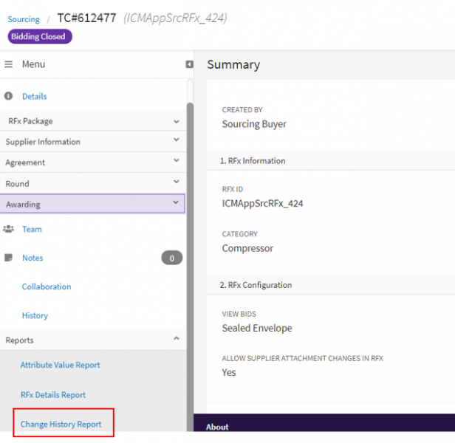Collapse the sidebar with the arrow icon
This screenshot has height=443, width=455.
189,64
